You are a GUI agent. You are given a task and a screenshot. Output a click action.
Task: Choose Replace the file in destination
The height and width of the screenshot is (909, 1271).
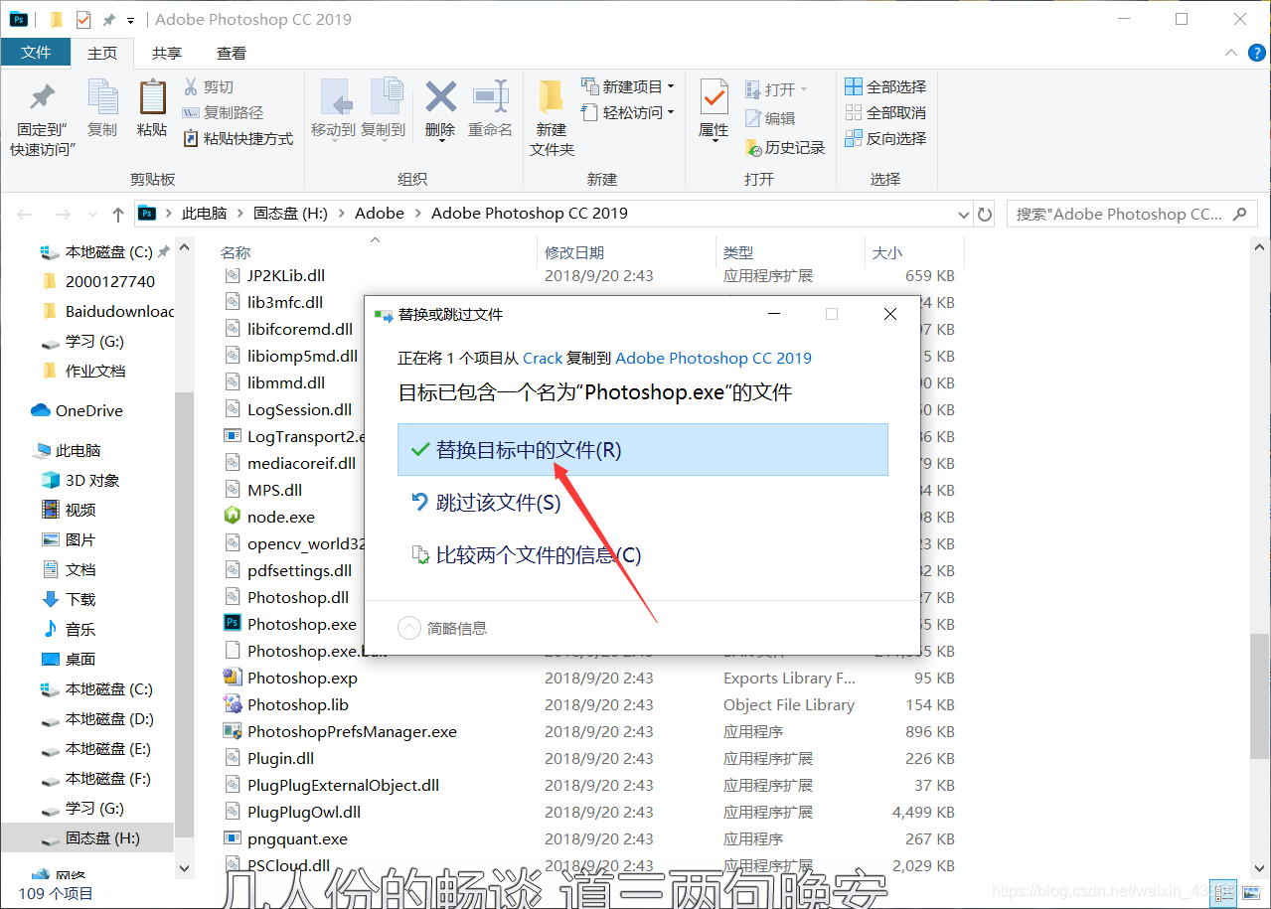[x=642, y=450]
